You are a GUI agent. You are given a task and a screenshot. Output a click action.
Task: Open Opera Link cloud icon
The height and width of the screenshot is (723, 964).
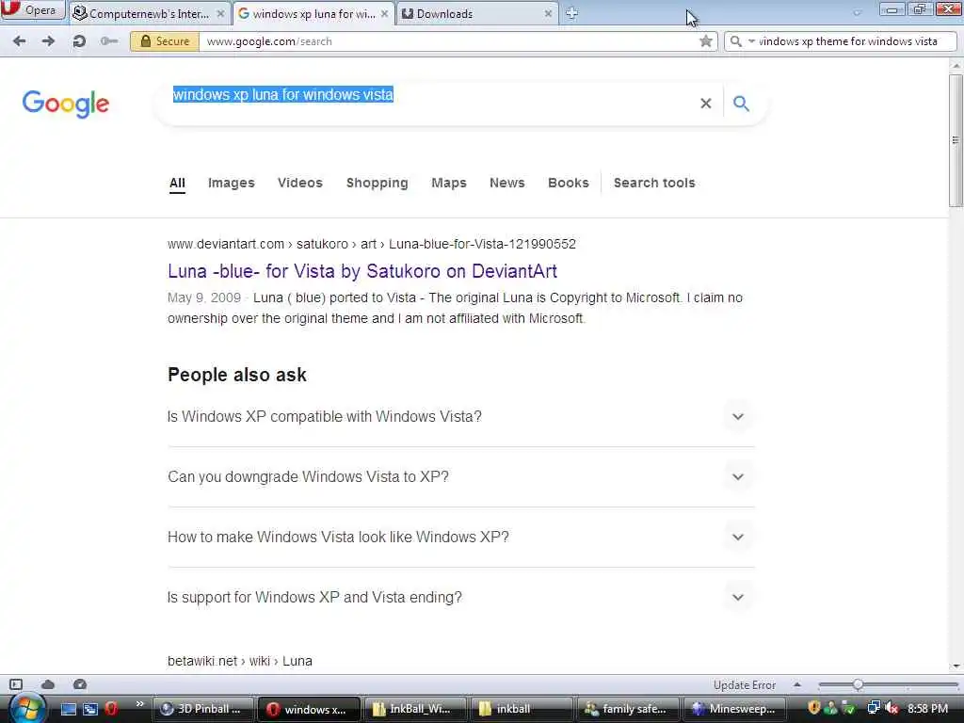(48, 684)
